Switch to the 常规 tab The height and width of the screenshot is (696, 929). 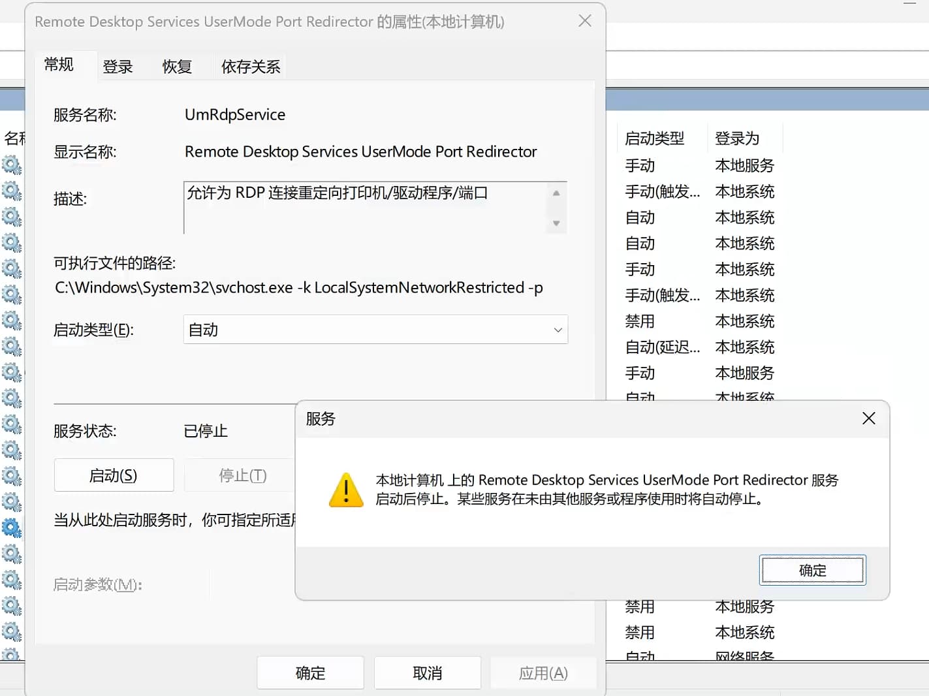[x=59, y=65]
